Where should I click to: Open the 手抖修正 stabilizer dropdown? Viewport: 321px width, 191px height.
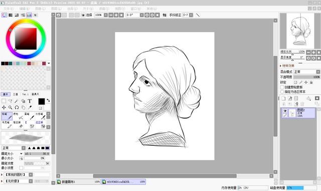(191, 15)
